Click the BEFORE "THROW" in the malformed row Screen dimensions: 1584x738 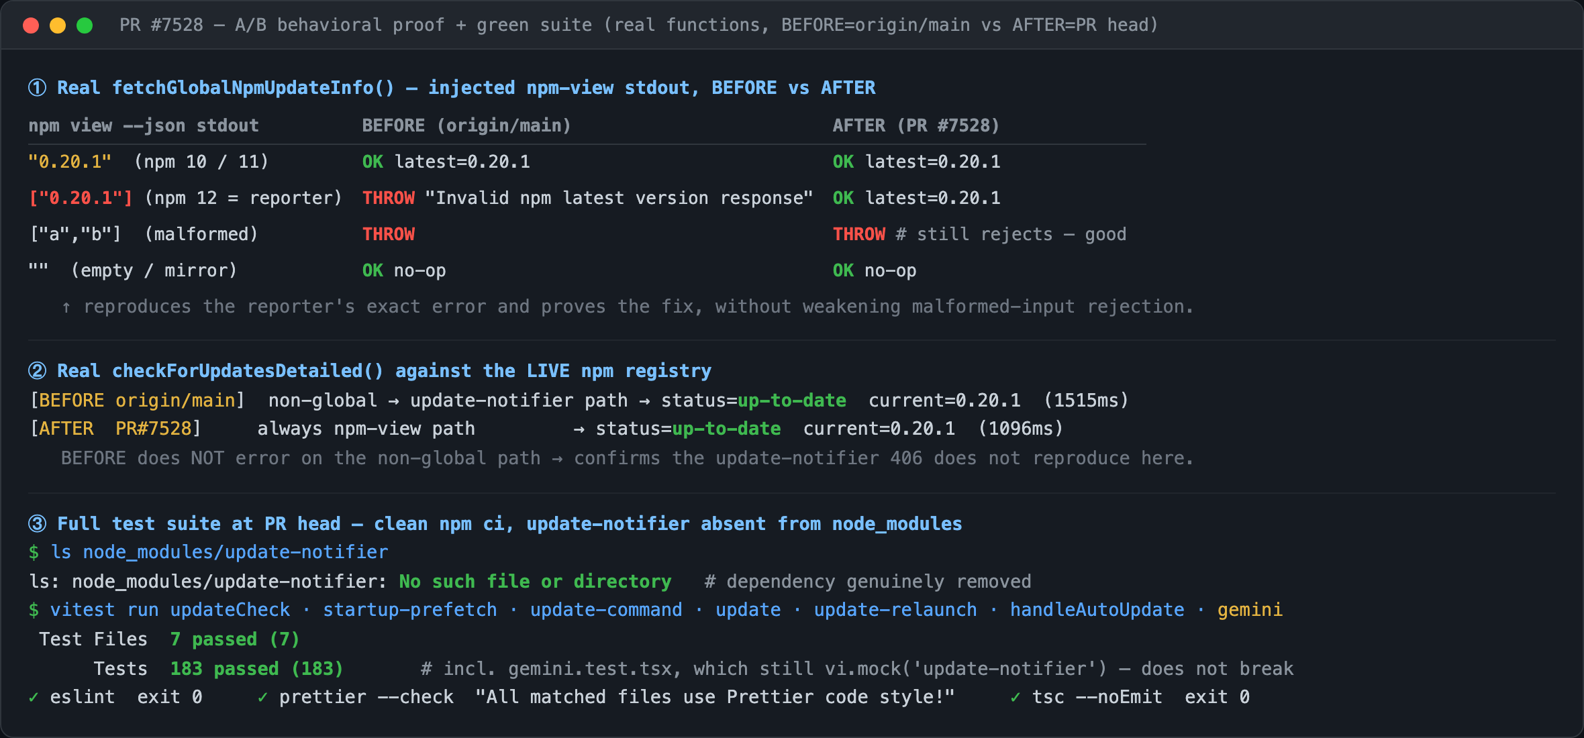point(389,234)
